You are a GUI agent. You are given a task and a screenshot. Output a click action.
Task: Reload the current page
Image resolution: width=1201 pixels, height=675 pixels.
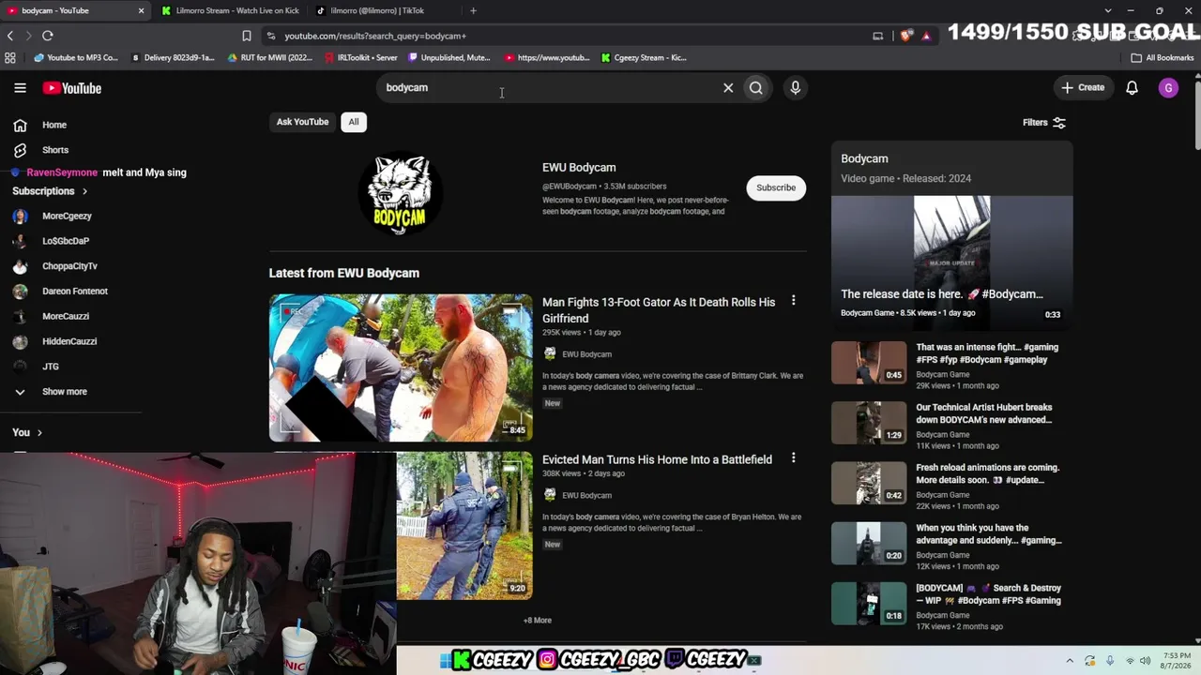[48, 36]
